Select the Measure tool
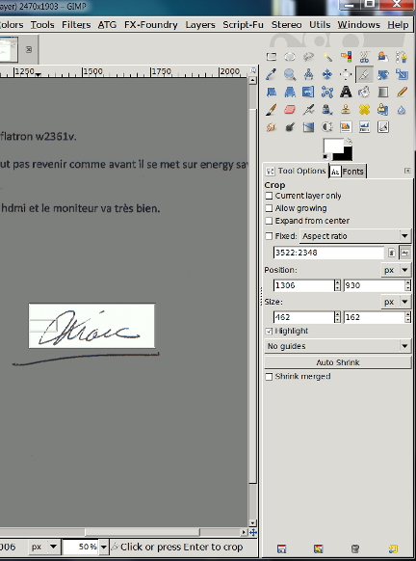The height and width of the screenshot is (561, 416). [x=308, y=74]
